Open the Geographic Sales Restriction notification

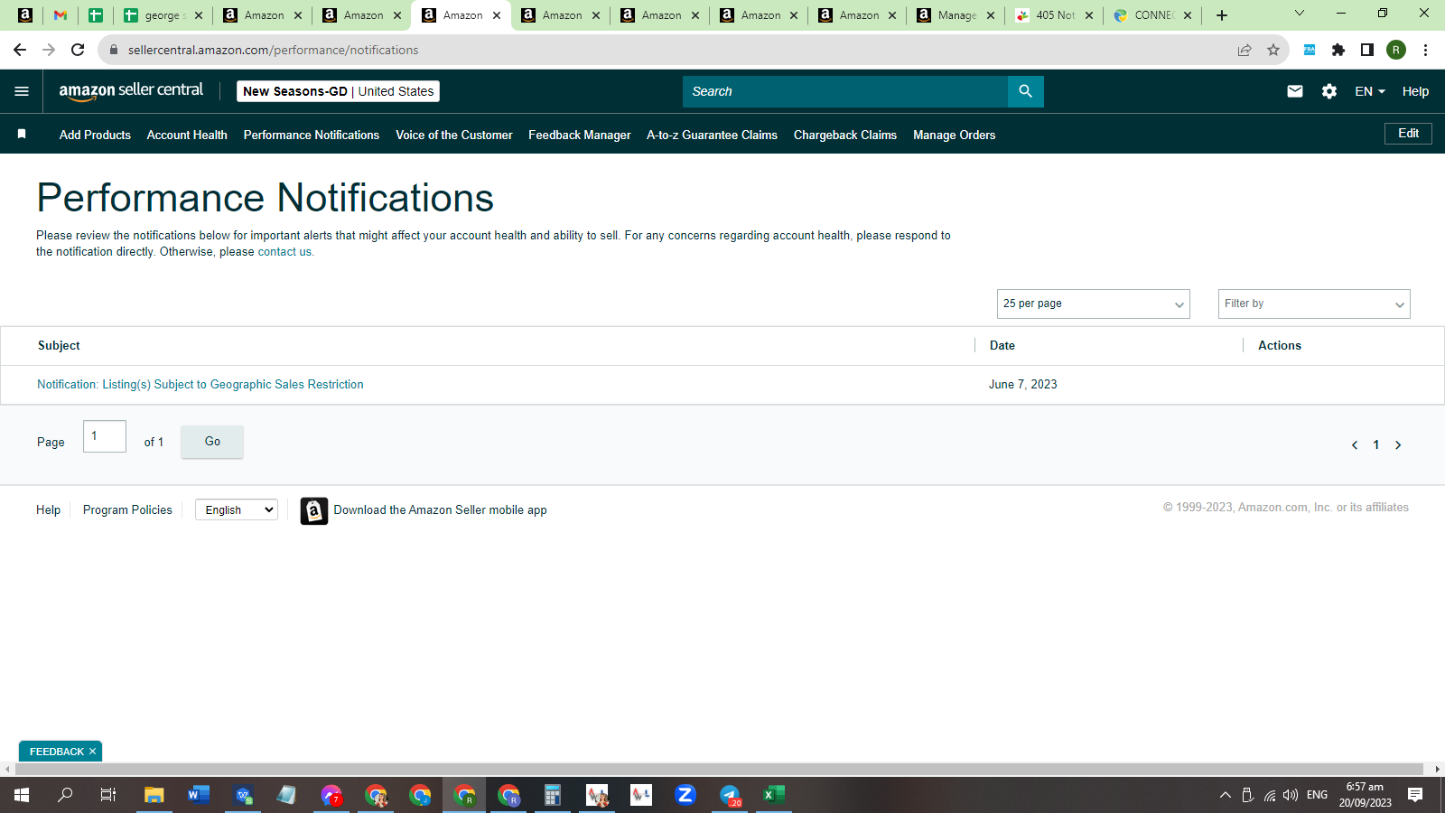(x=200, y=384)
